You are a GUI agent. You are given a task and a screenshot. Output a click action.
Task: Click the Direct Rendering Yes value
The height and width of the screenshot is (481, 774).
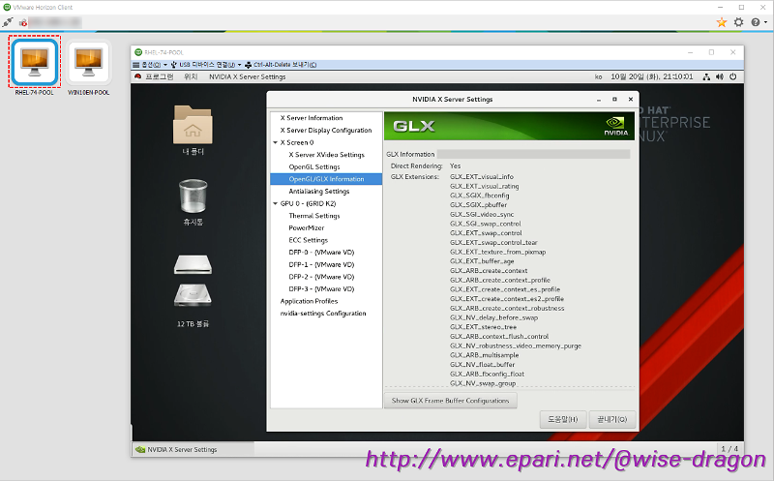tap(455, 165)
